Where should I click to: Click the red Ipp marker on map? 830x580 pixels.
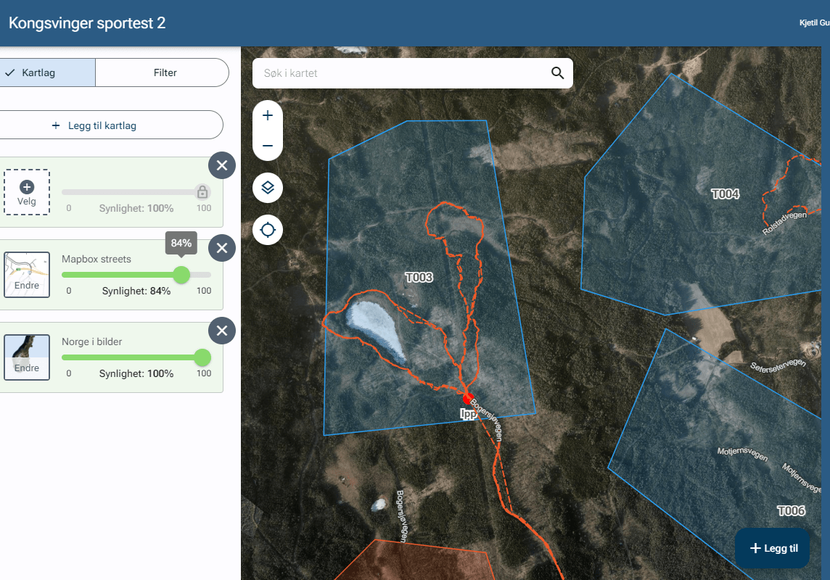468,399
